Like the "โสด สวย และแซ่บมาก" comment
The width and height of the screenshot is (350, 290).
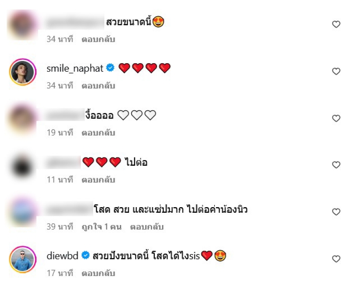pos(336,212)
